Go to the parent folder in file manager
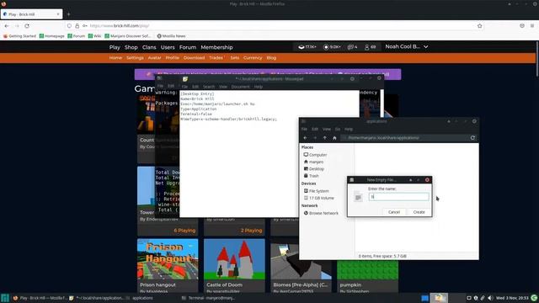This screenshot has height=303, width=539. [x=325, y=138]
